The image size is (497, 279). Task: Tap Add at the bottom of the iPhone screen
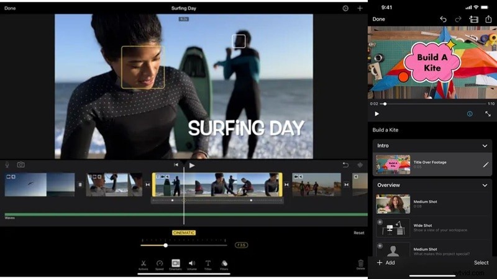(x=386, y=262)
